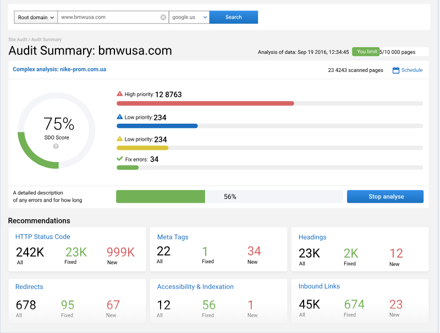440x333 pixels.
Task: Clear the www.bmwusa.com search field
Action: [163, 17]
